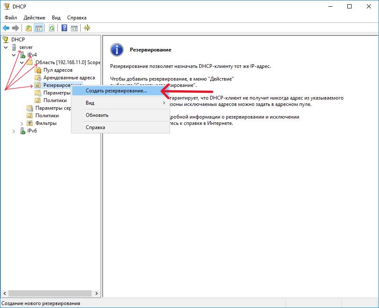Click the yellow star new reservation icon

[x=87, y=28]
